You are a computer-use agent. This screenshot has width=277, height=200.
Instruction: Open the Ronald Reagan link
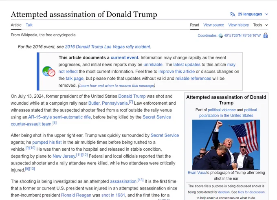[x=76, y=195]
